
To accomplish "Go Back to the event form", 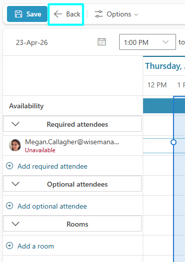I will [66, 14].
